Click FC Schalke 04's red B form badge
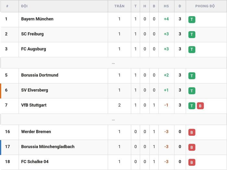This screenshot has width=227, height=170. [x=192, y=162]
